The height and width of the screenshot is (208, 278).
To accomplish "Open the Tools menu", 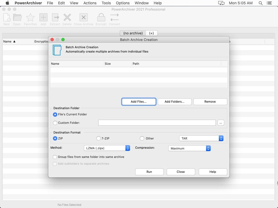I will point(106,3).
